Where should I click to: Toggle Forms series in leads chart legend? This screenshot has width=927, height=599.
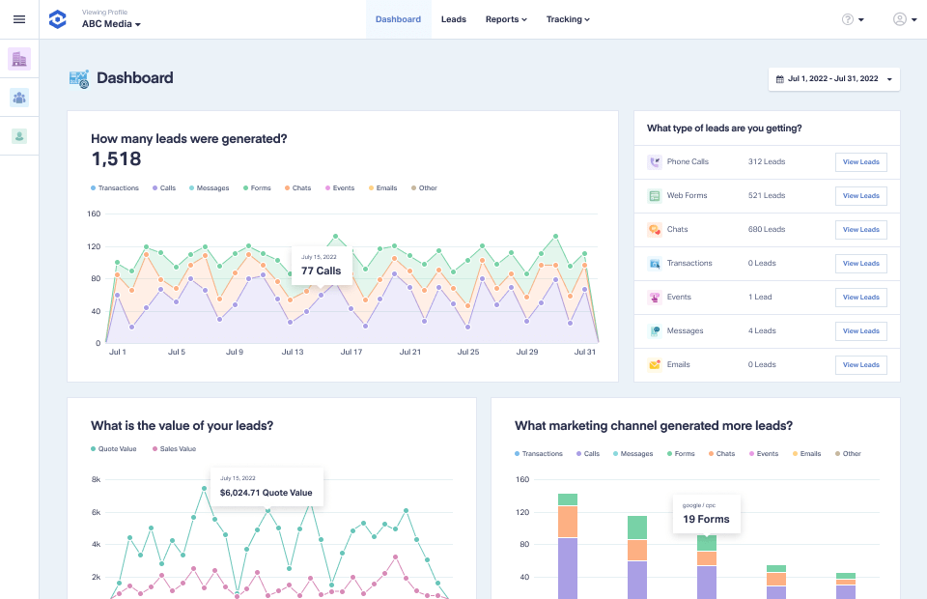[x=257, y=188]
